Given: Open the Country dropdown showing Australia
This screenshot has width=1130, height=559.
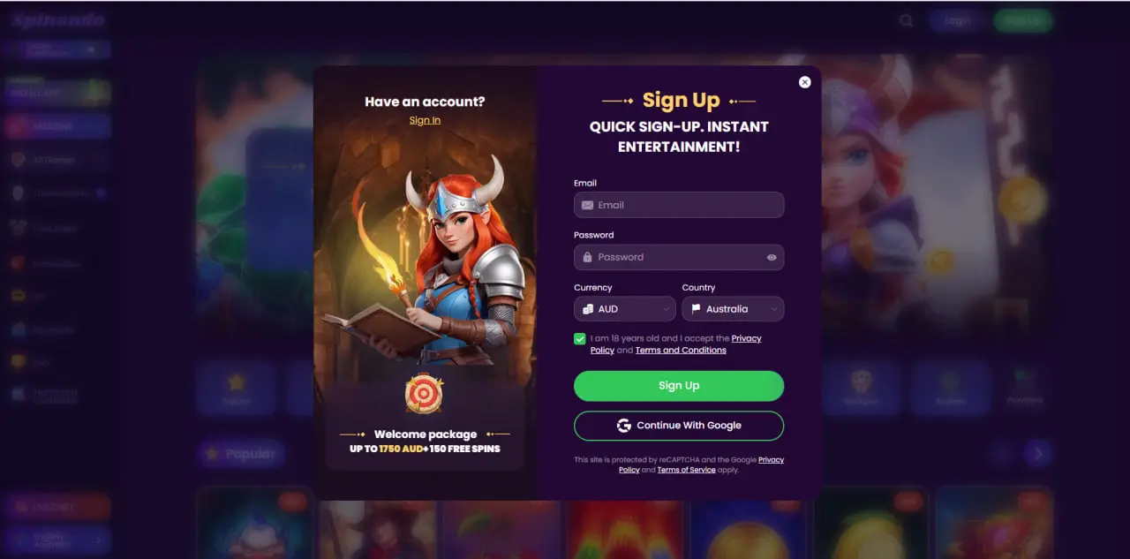Looking at the screenshot, I should pyautogui.click(x=733, y=309).
